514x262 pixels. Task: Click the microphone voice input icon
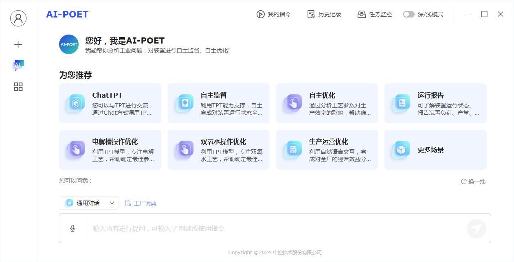point(72,228)
